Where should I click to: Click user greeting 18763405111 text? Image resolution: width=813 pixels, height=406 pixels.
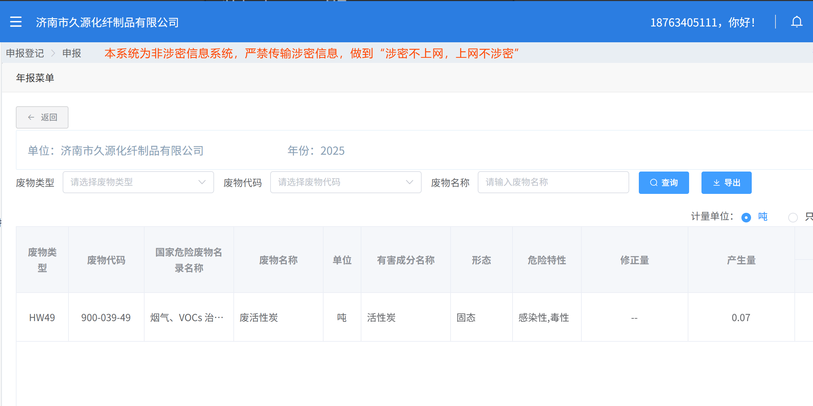702,23
